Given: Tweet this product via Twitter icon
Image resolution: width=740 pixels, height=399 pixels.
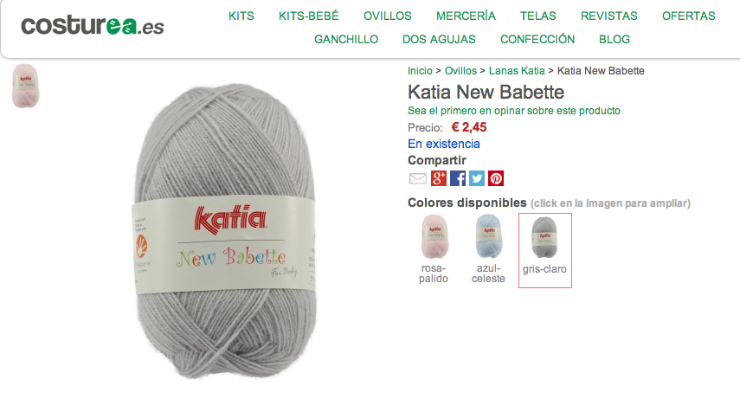Looking at the screenshot, I should click(x=477, y=178).
